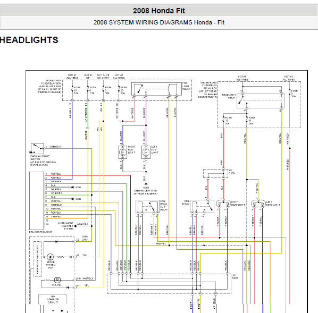Select the left headlight connector symbol

point(258,204)
